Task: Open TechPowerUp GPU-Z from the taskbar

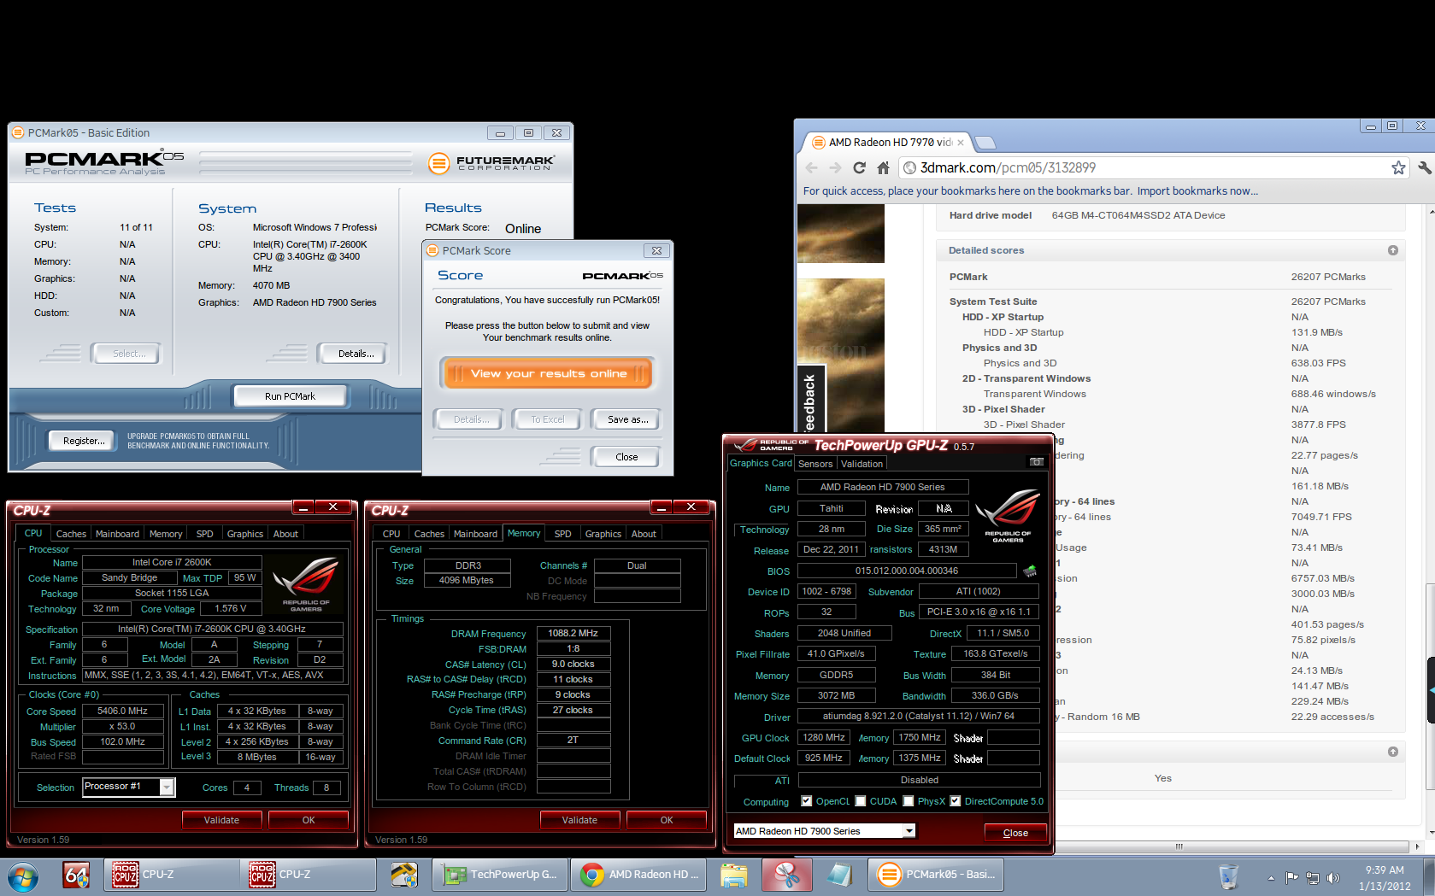Action: tap(500, 875)
